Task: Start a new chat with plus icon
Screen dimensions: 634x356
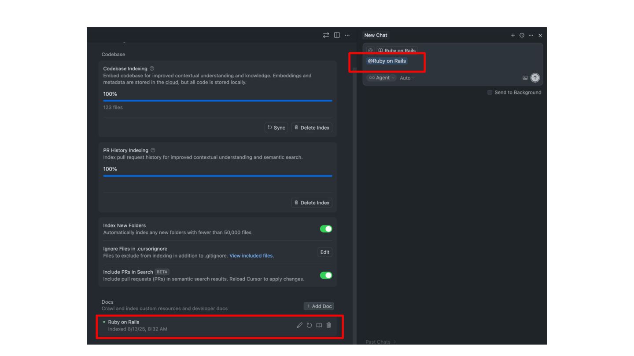Action: click(513, 35)
